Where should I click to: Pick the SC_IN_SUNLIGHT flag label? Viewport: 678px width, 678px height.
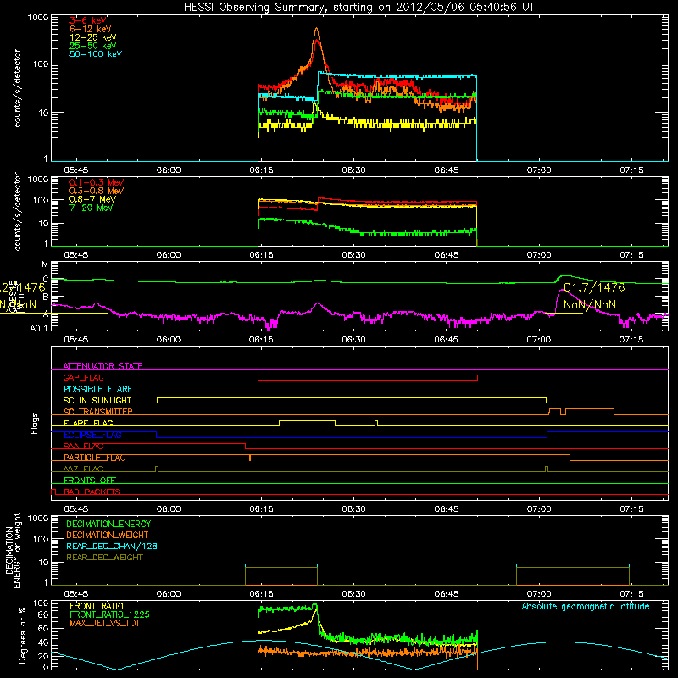[x=97, y=400]
